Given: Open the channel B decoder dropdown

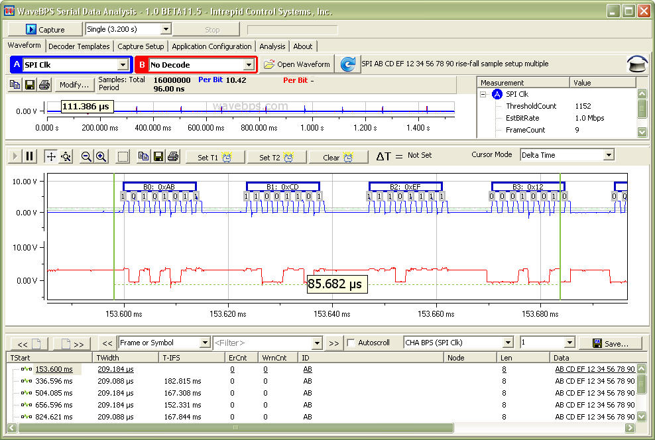Looking at the screenshot, I should tap(249, 65).
